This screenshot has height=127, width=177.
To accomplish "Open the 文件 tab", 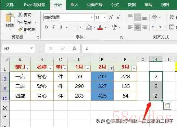I will [x=10, y=5].
